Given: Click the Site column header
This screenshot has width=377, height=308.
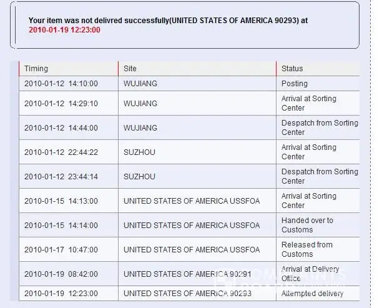Looking at the screenshot, I should (130, 69).
